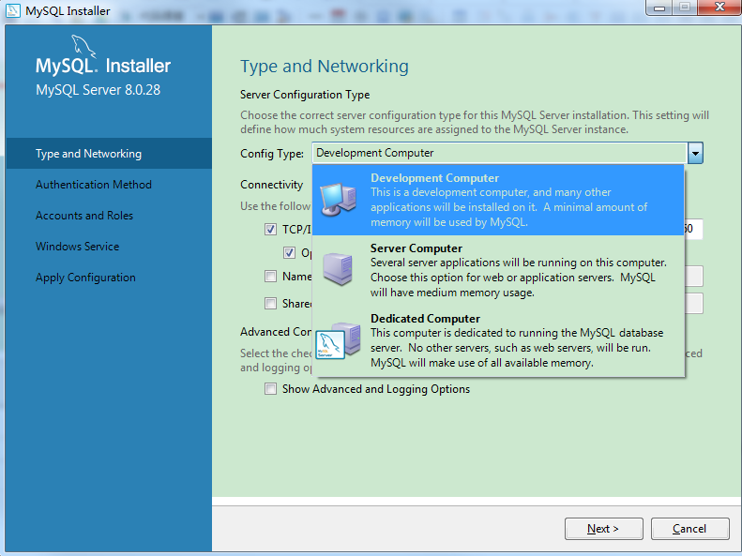Select Development Computer option in list
The height and width of the screenshot is (556, 742).
(x=498, y=200)
